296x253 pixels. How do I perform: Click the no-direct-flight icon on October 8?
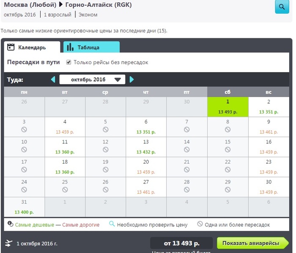pyautogui.click(x=227, y=129)
